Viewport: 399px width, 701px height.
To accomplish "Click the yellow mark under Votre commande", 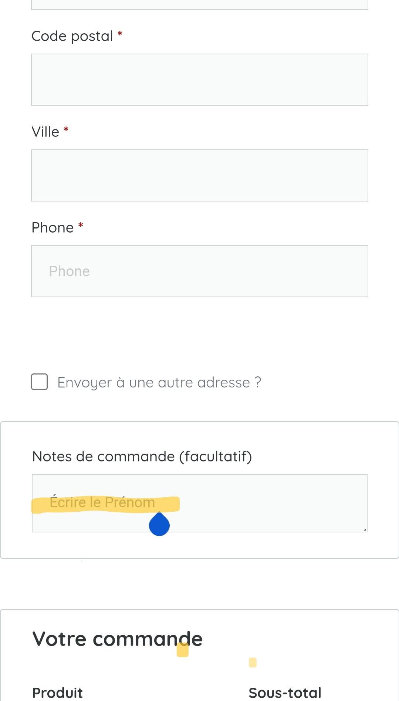I will tap(183, 650).
